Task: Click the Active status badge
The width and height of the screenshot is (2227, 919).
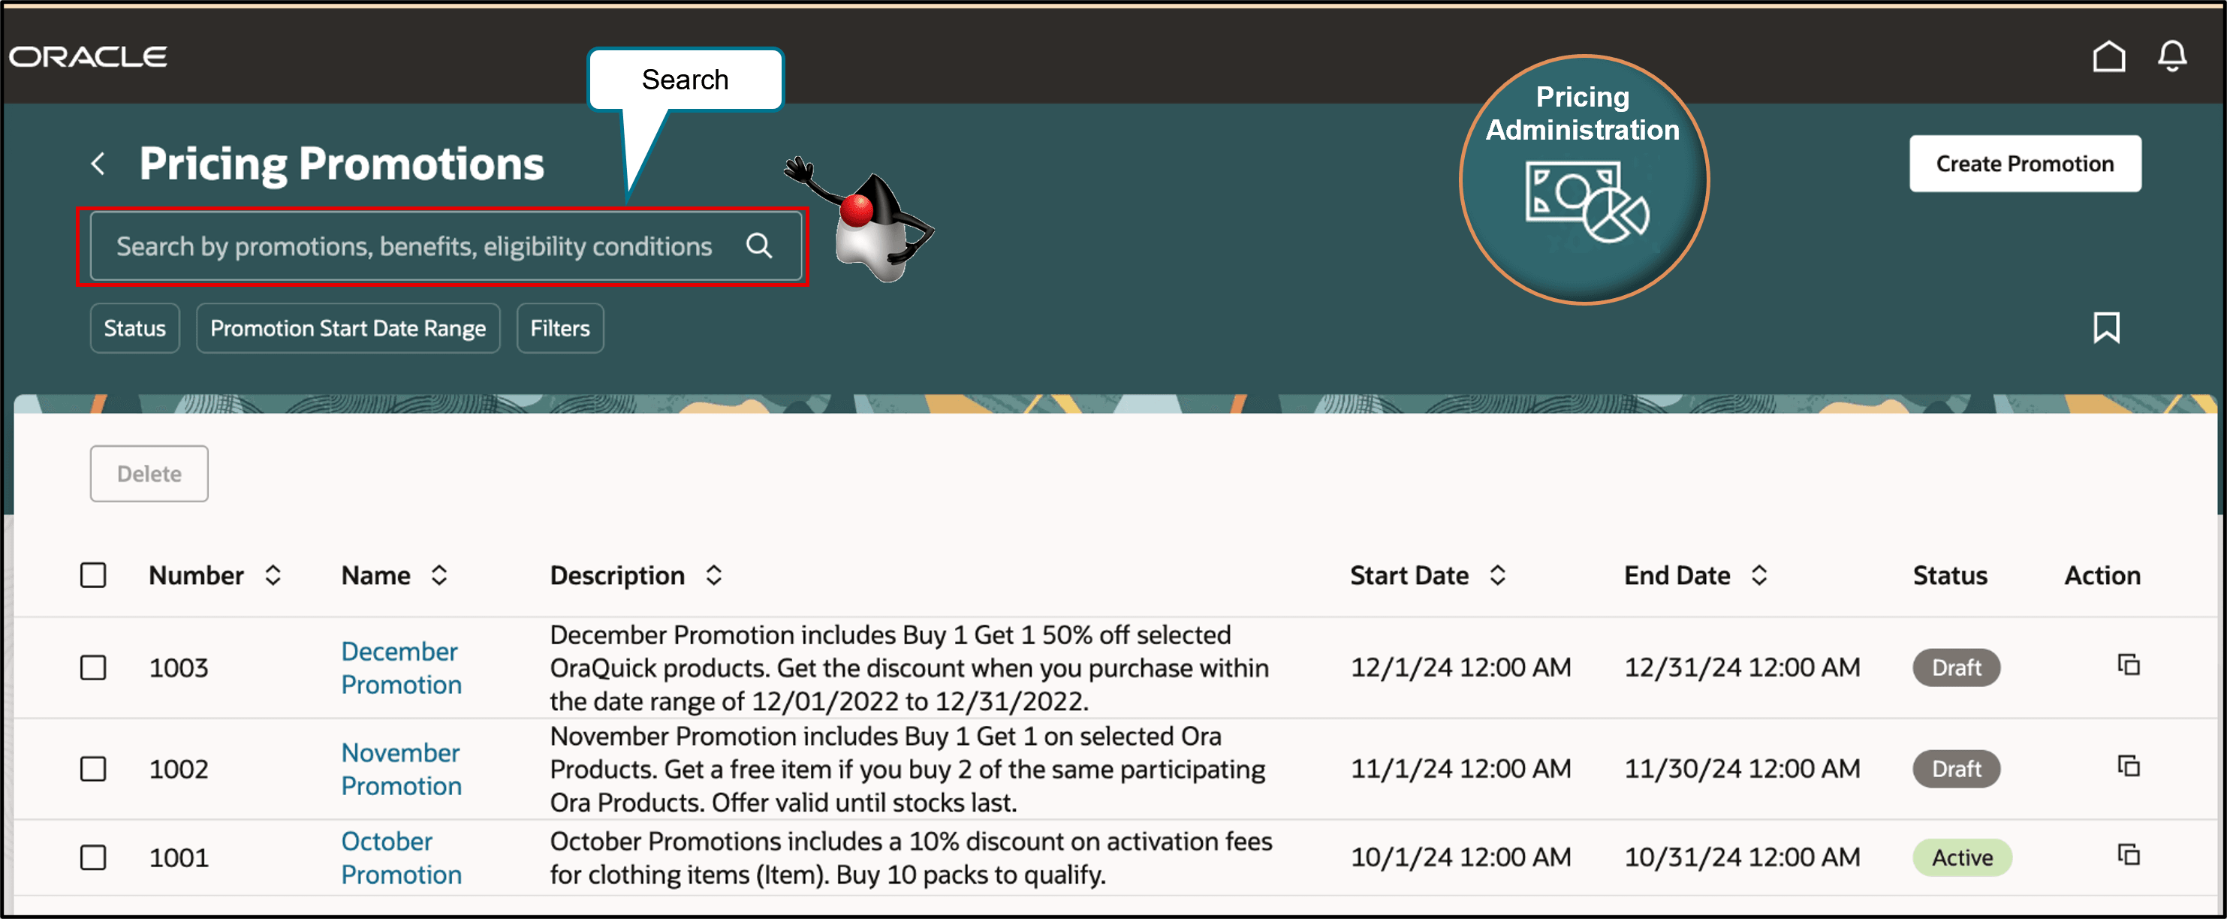Action: point(1962,857)
